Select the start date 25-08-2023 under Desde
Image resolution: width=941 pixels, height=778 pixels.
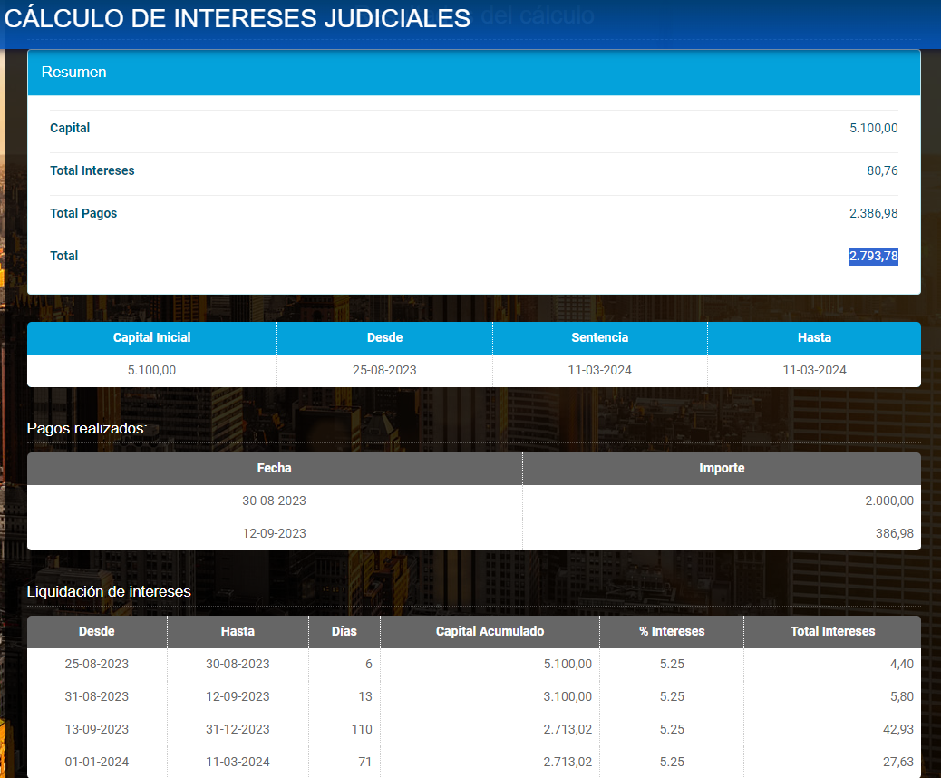click(384, 370)
